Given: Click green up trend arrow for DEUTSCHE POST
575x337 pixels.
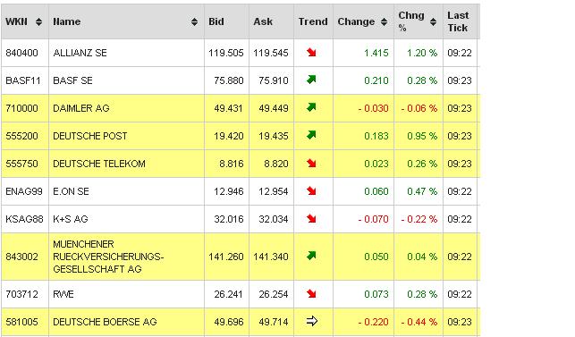Looking at the screenshot, I should click(311, 135).
